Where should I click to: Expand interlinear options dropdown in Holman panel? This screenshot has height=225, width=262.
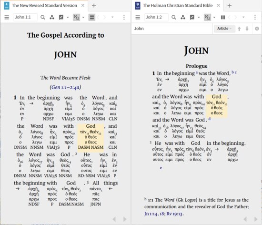coord(214,17)
